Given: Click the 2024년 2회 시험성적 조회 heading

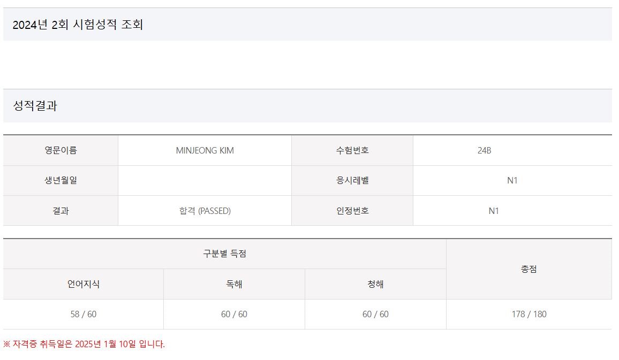Looking at the screenshot, I should 78,25.
